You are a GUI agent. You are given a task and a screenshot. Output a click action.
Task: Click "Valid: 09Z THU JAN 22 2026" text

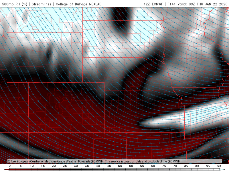click(x=202, y=4)
